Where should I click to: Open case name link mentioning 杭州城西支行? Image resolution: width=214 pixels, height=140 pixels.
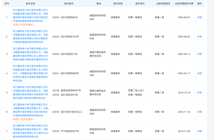coord(31,37)
